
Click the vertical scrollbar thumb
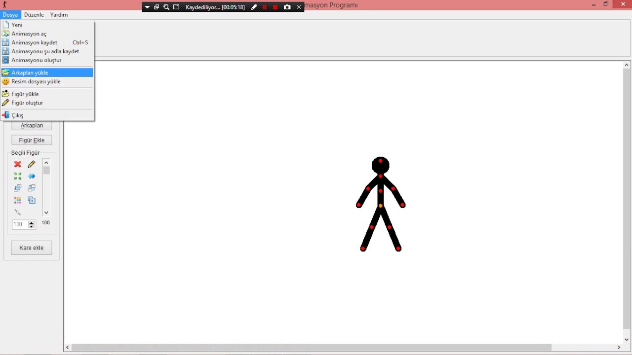pyautogui.click(x=627, y=199)
